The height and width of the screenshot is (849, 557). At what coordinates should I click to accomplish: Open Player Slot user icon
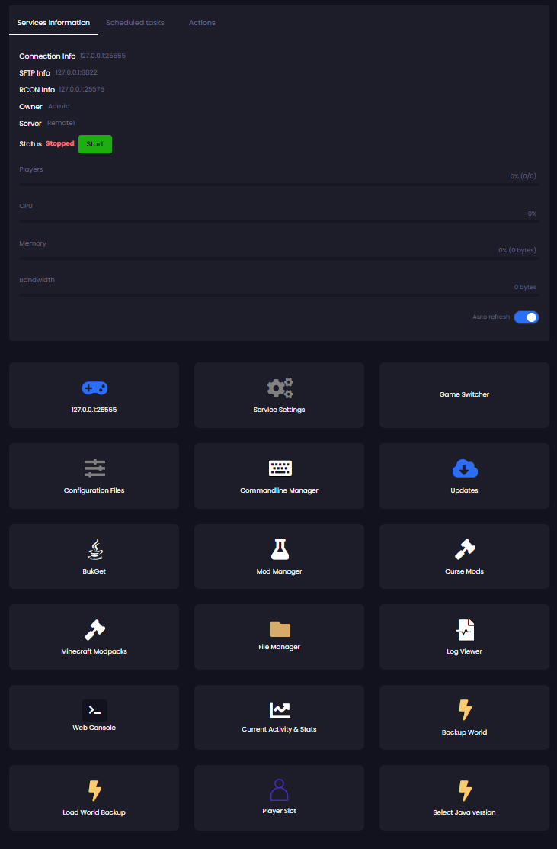click(x=280, y=790)
